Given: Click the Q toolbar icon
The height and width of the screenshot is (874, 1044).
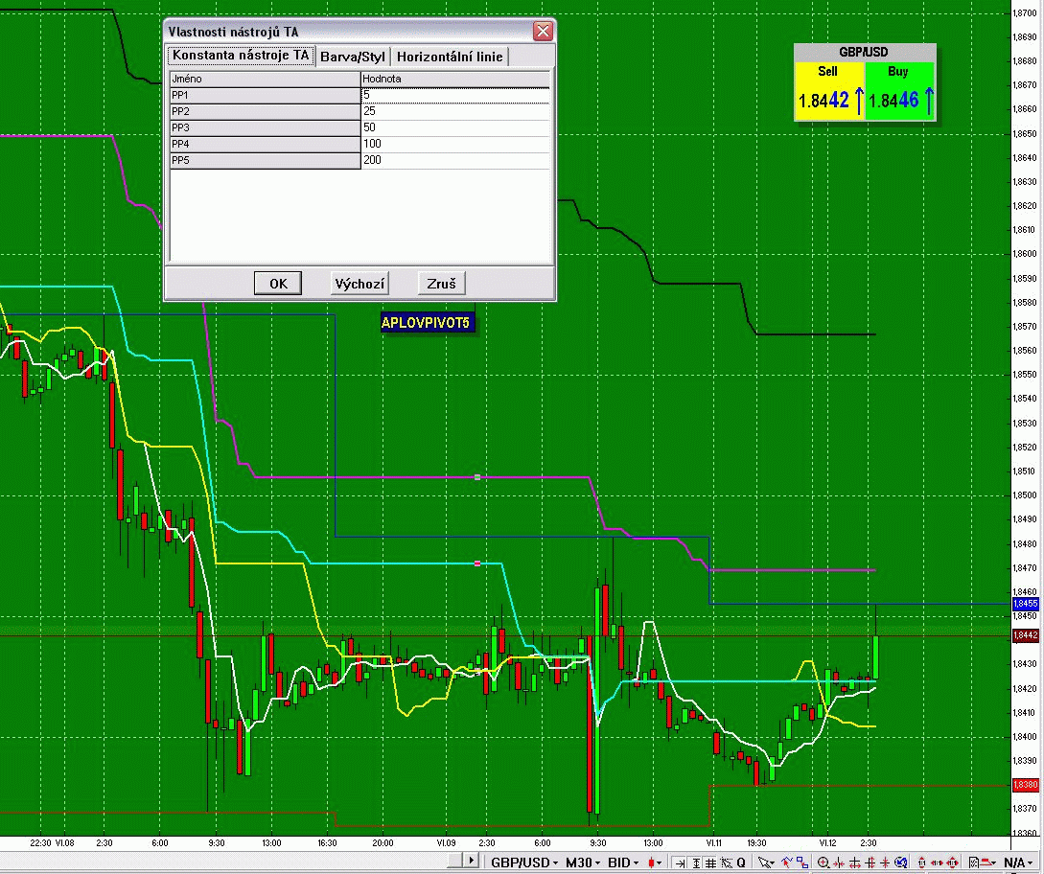Looking at the screenshot, I should tap(741, 862).
